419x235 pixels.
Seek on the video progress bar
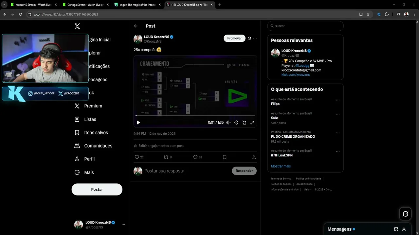point(195,116)
